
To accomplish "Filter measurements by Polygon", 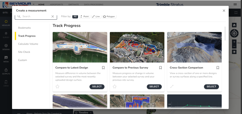I will (x=109, y=16).
